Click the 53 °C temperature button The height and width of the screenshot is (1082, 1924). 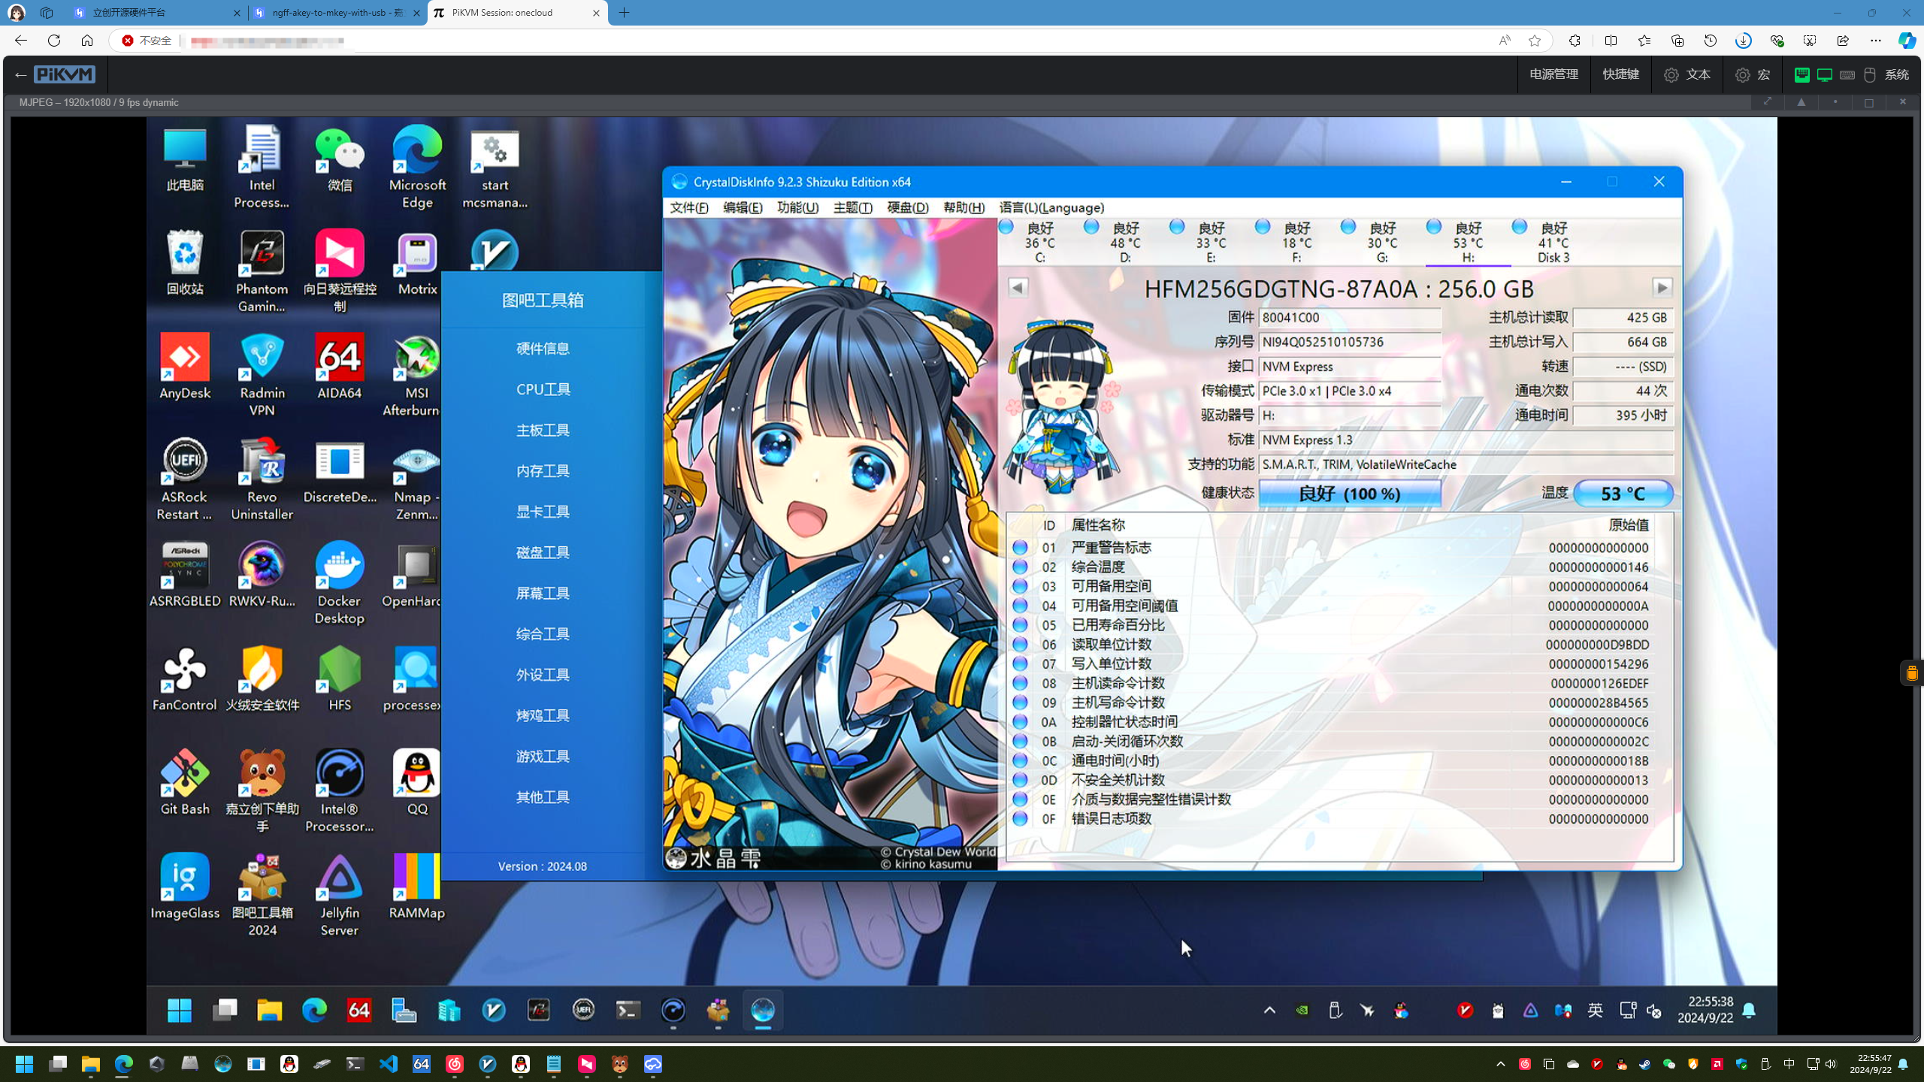point(1623,493)
